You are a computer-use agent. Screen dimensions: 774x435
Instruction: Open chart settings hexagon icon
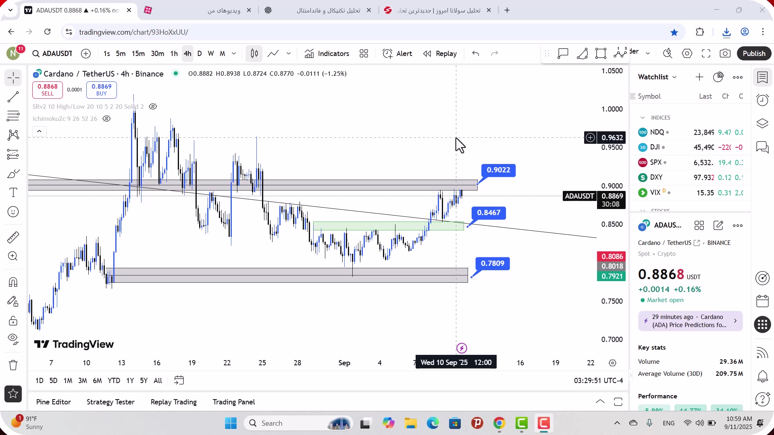coord(687,54)
